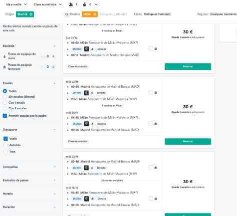Select the 'Todos' stops option
The width and height of the screenshot is (237, 216).
(x=5, y=91)
